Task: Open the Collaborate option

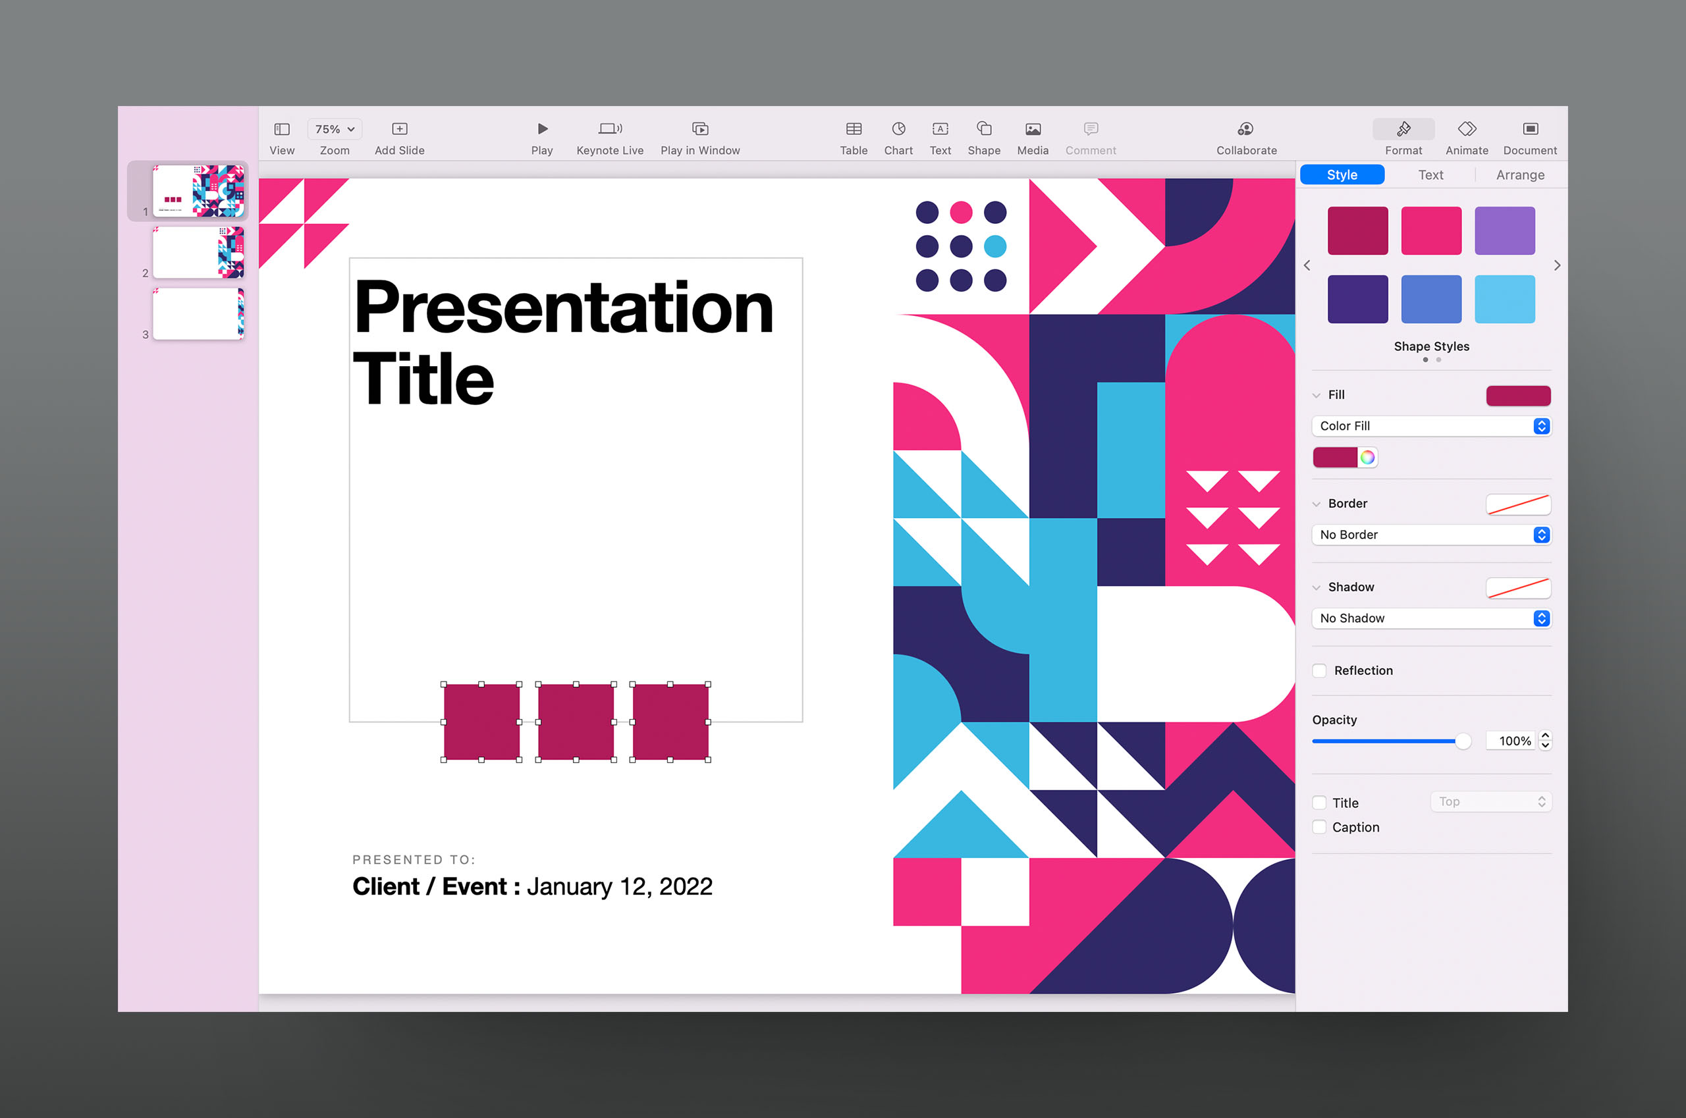Action: point(1245,129)
